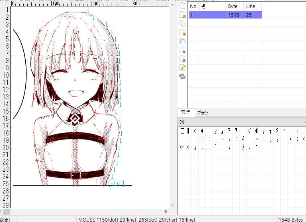Screen dimensions: 306x222
Task: Switch to the ブラシ tab
Action: pyautogui.click(x=202, y=113)
